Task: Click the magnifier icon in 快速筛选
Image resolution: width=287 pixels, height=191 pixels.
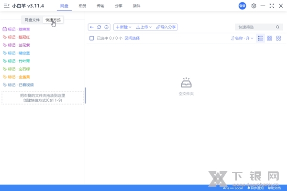Action: (277, 27)
